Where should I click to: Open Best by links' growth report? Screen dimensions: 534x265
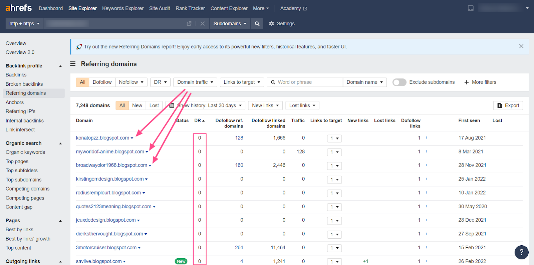click(28, 239)
